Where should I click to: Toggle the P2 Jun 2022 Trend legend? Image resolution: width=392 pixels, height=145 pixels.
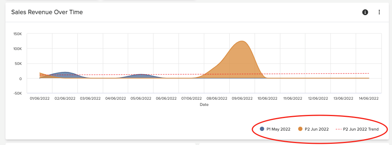pos(357,129)
